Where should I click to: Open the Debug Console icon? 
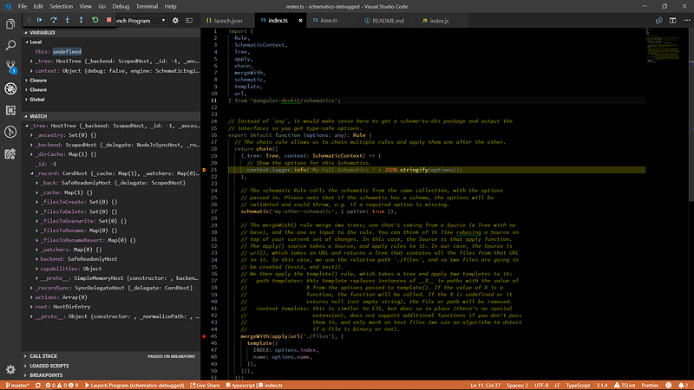pyautogui.click(x=189, y=20)
